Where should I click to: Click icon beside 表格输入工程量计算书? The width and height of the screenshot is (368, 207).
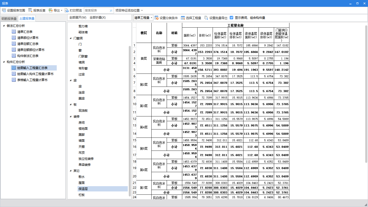point(14,80)
